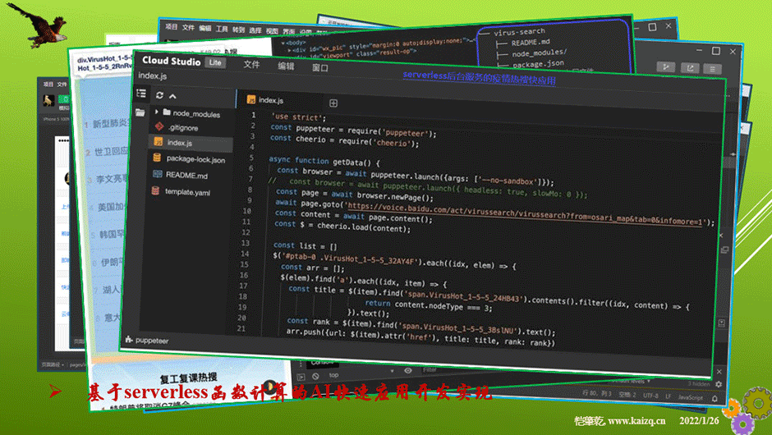Open the 编辑 menu in Cloud Studio

coord(286,66)
